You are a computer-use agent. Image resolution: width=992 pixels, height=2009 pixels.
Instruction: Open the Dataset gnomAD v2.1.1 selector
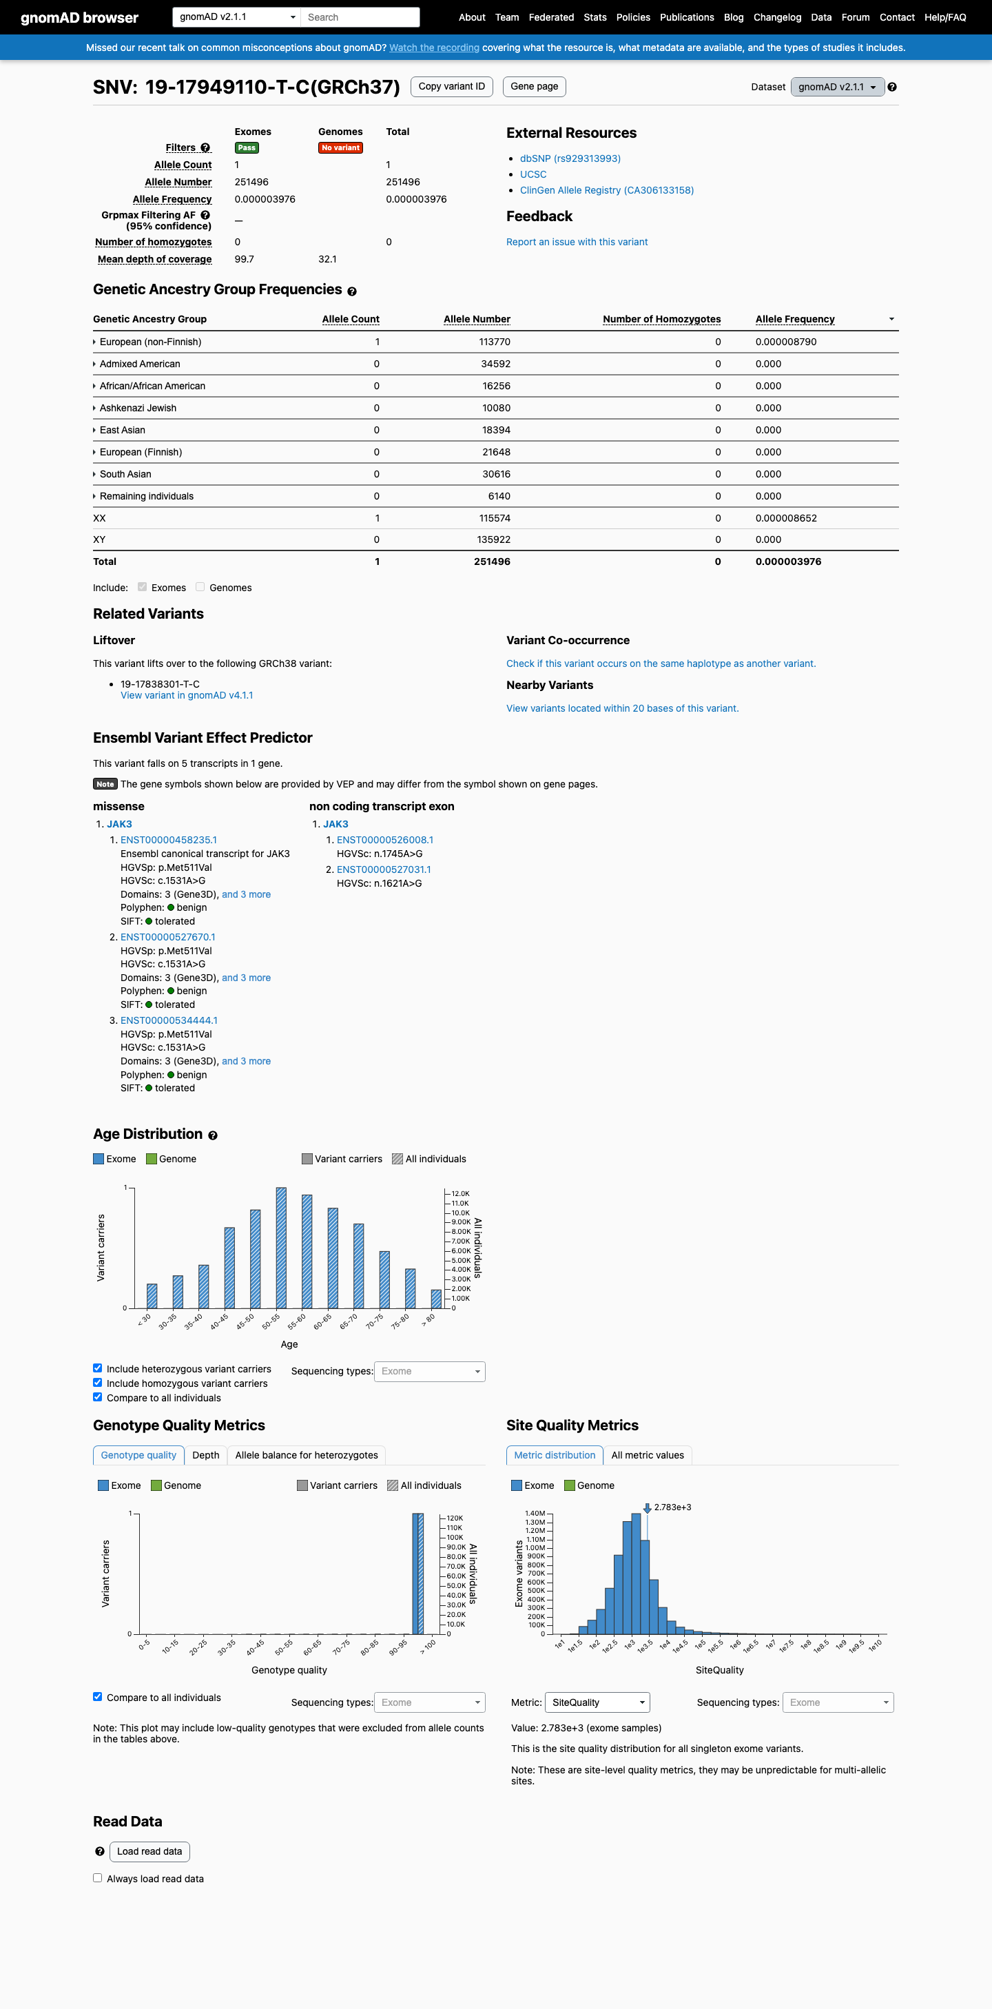838,87
